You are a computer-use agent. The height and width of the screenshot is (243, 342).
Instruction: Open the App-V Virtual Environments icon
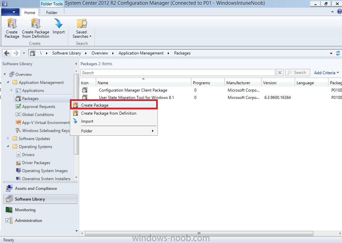(x=18, y=122)
